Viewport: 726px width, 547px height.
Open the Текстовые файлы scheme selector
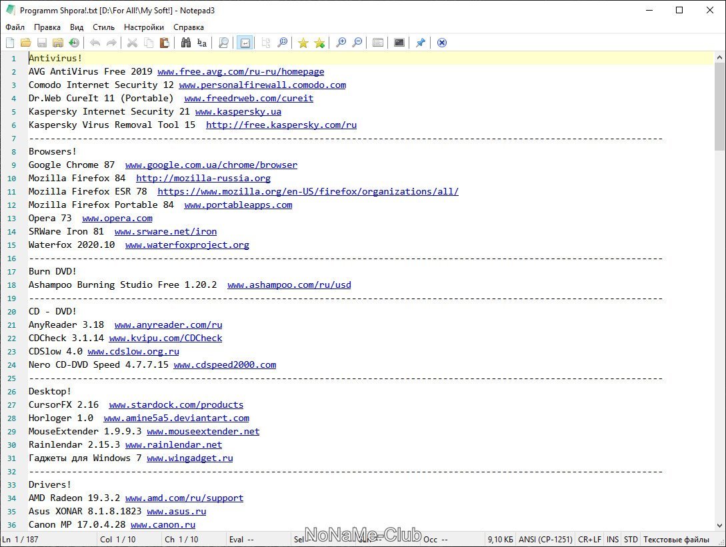(x=675, y=539)
